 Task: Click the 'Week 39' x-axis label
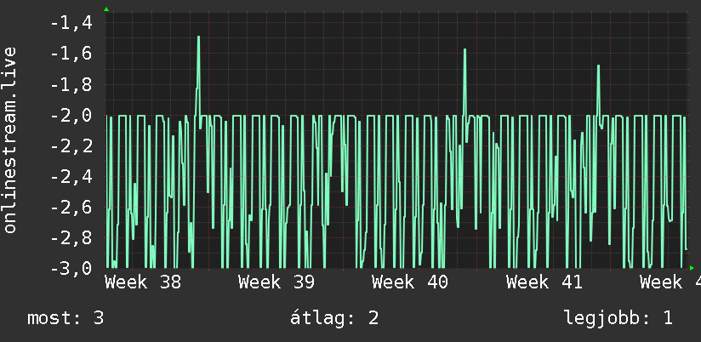(276, 282)
